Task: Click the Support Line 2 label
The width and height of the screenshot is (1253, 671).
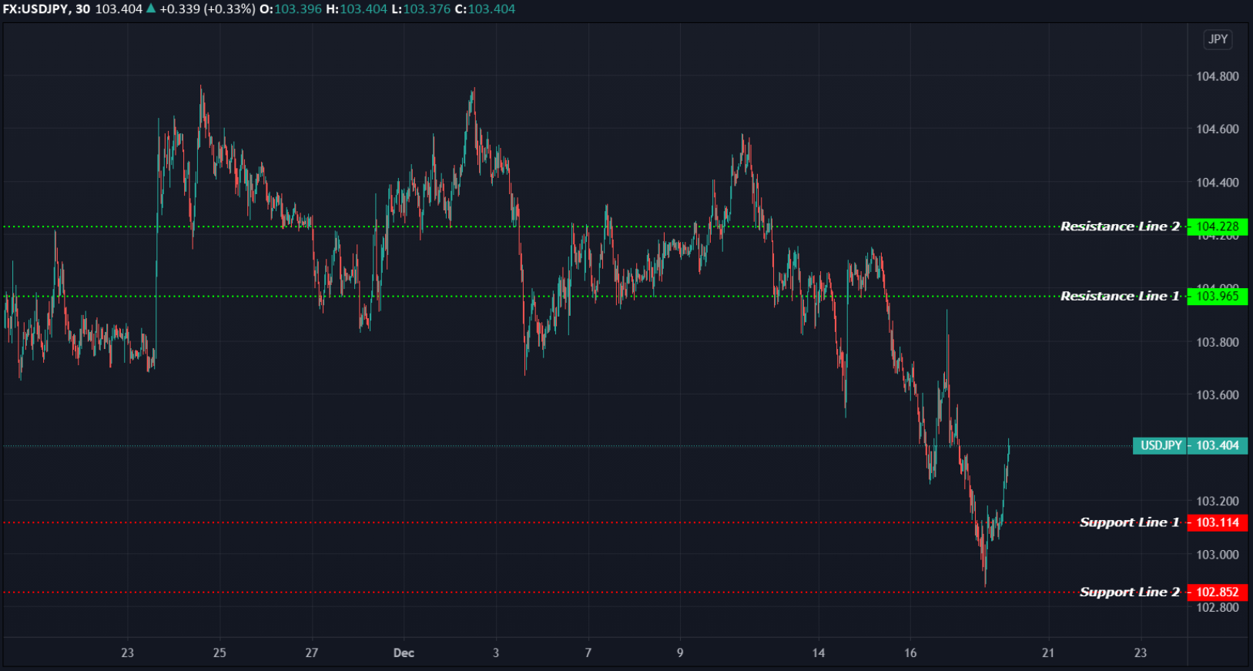Action: coord(1130,592)
